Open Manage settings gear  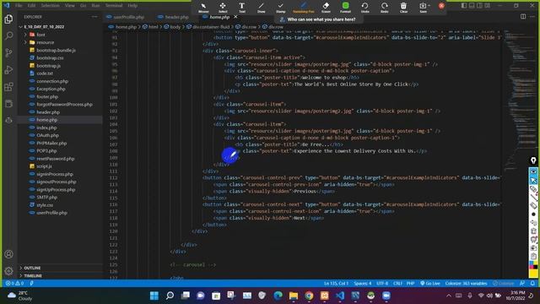9,271
